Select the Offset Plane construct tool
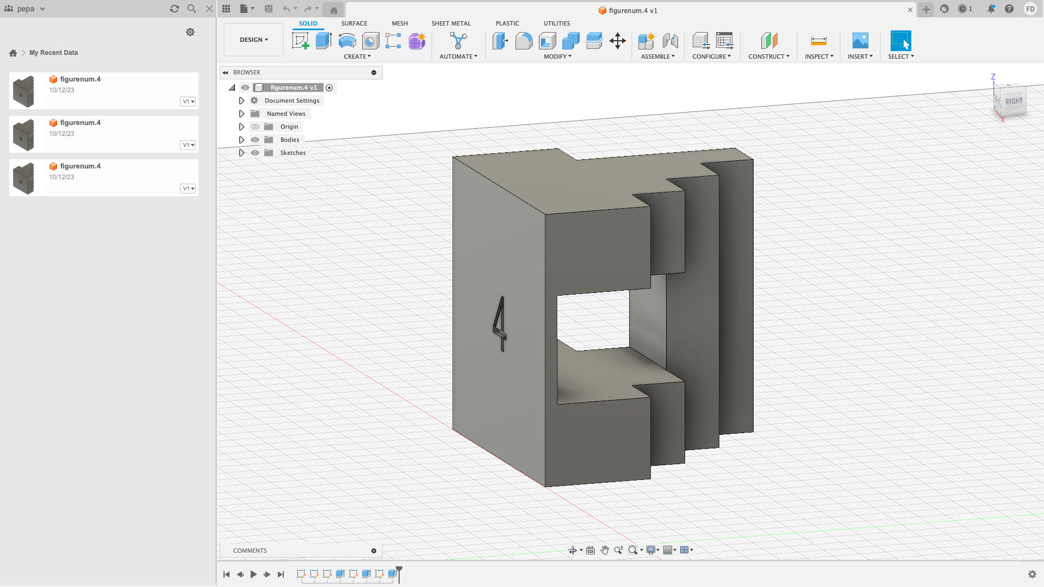1044x587 pixels. 769,41
